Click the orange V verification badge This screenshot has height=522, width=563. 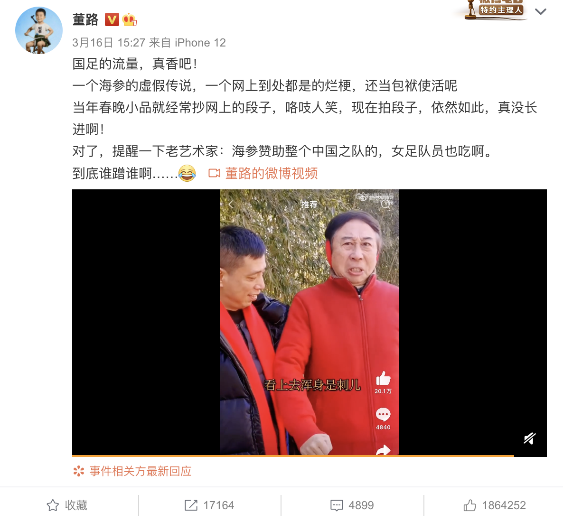pos(112,19)
